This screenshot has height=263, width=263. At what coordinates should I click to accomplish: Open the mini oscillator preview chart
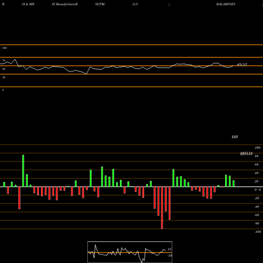tap(130, 252)
